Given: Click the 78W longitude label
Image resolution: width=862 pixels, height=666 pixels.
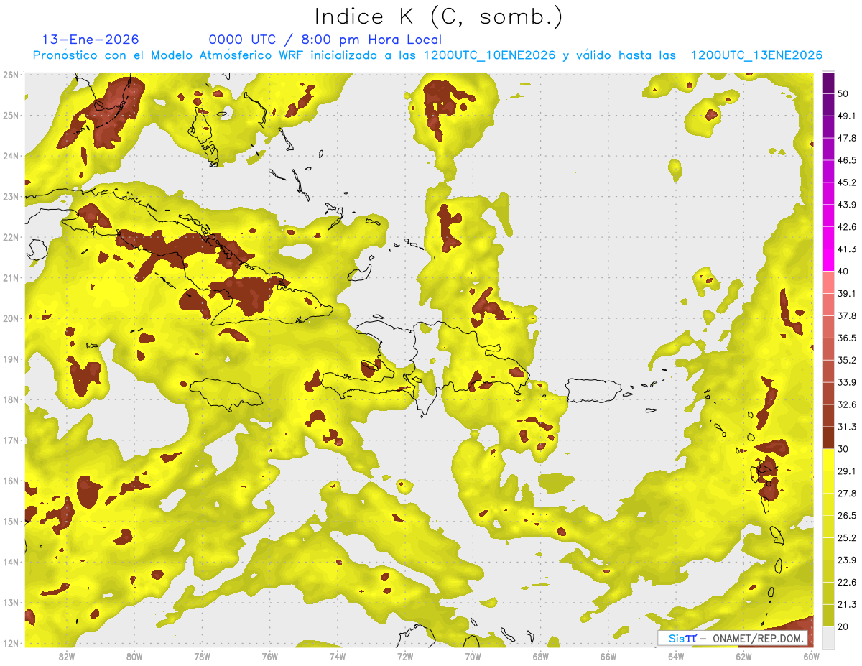Looking at the screenshot, I should coord(202,656).
